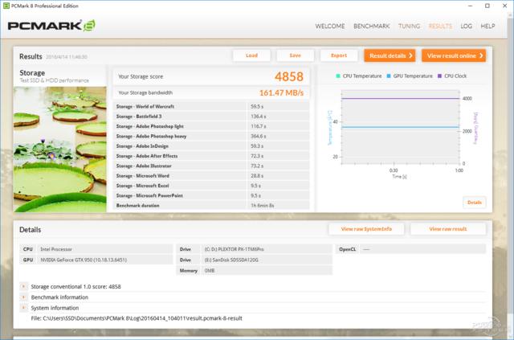Select the Storage - Adobe Photoshop heavy row
The width and height of the screenshot is (514, 340).
pos(211,136)
